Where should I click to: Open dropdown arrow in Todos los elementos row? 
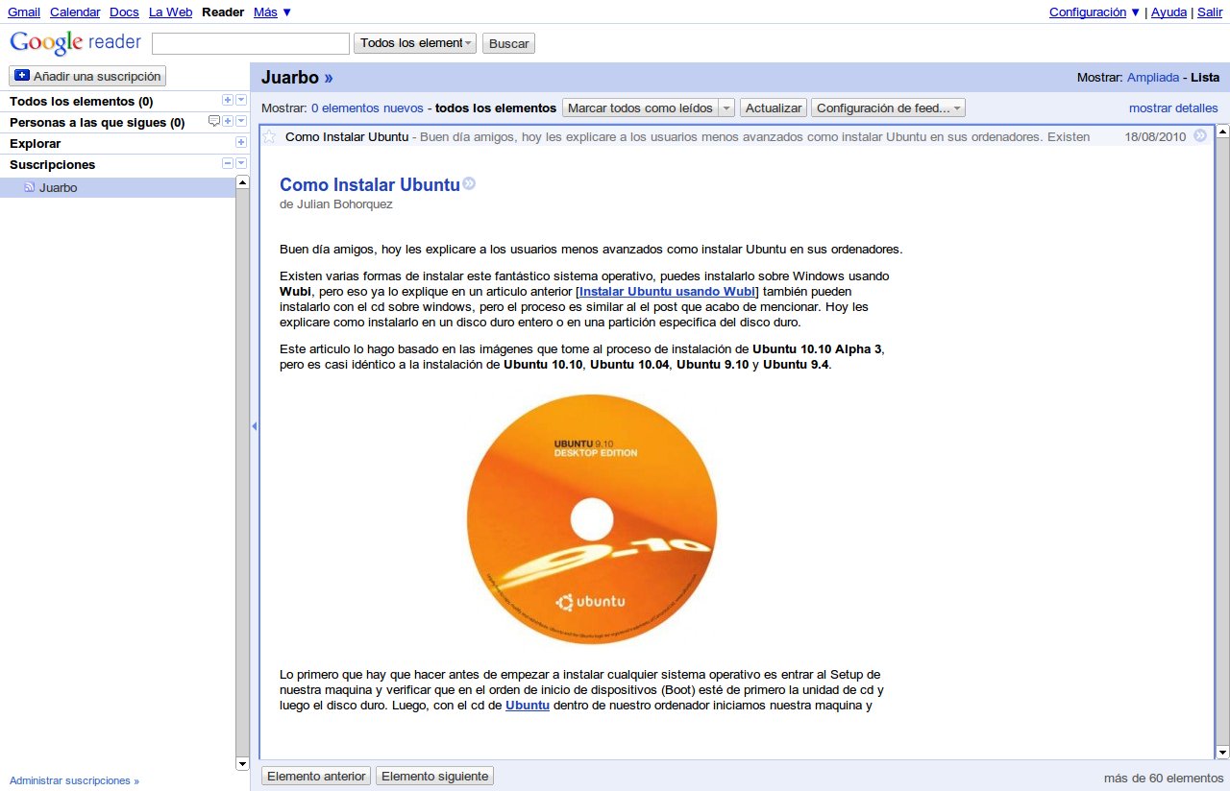(x=241, y=100)
